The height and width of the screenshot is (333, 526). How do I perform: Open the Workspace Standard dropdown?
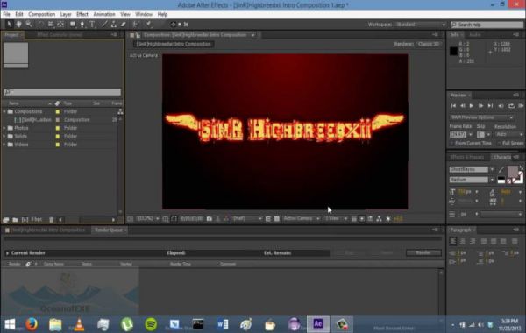[420, 25]
